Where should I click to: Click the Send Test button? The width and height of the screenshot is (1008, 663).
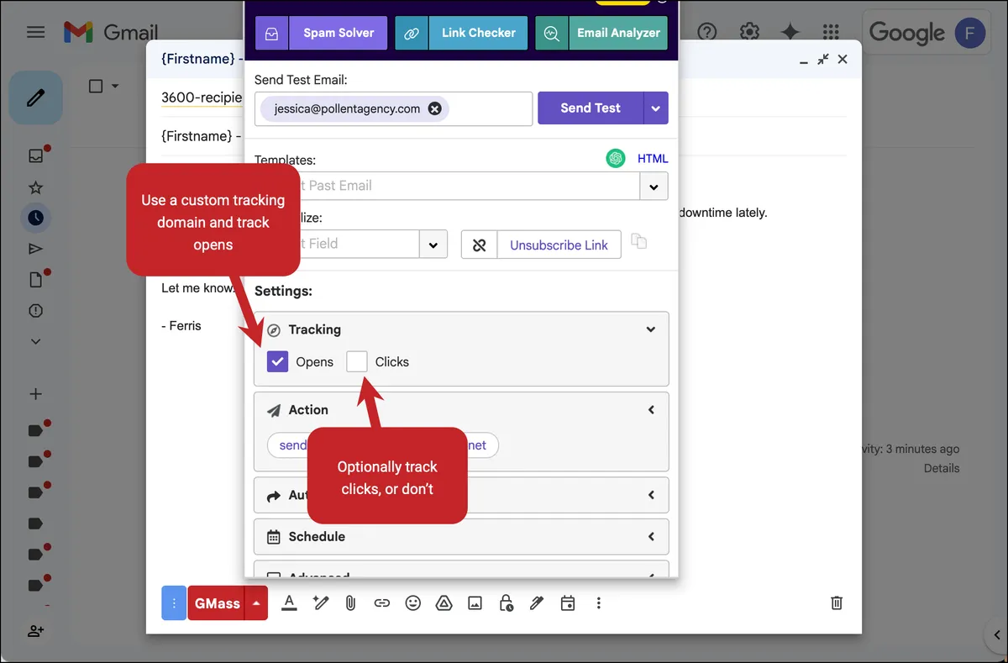(591, 108)
